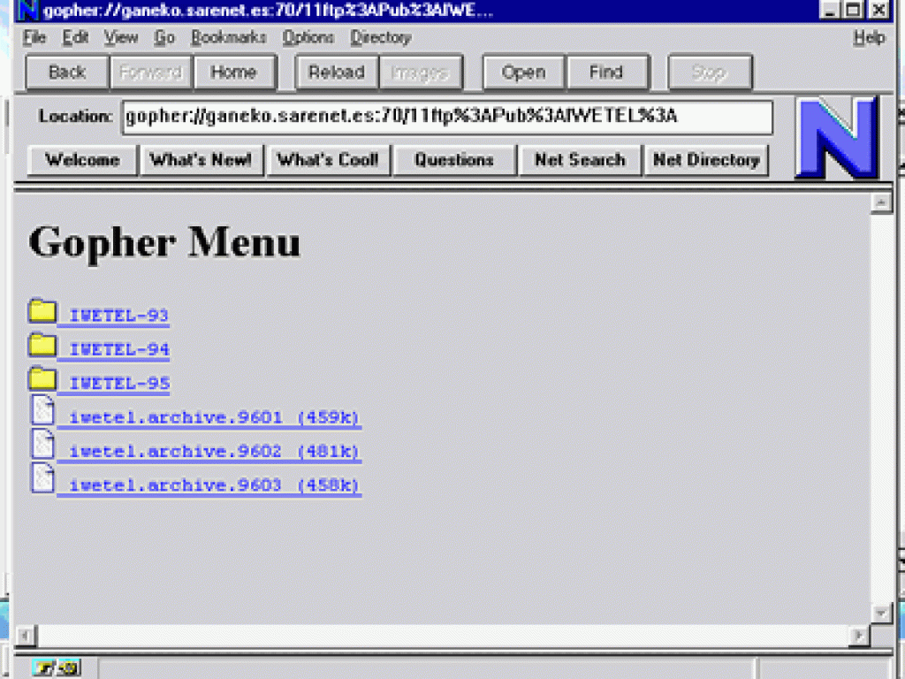Open the iwetel.archive.9602 (481k) link
This screenshot has height=679, width=905.
tap(210, 451)
